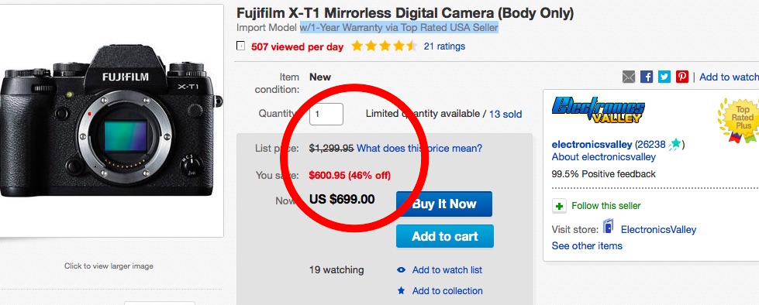Click the eye icon for watch list
Image resolution: width=759 pixels, height=305 pixels.
point(401,270)
